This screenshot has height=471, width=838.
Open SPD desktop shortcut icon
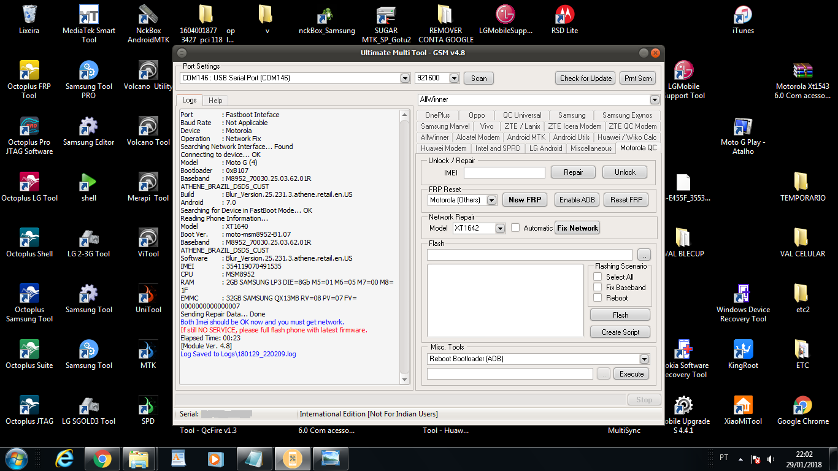pyautogui.click(x=148, y=410)
